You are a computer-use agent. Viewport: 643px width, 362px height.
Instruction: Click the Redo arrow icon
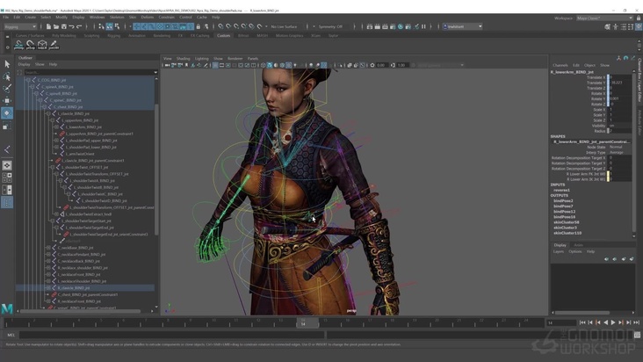[x=79, y=26]
